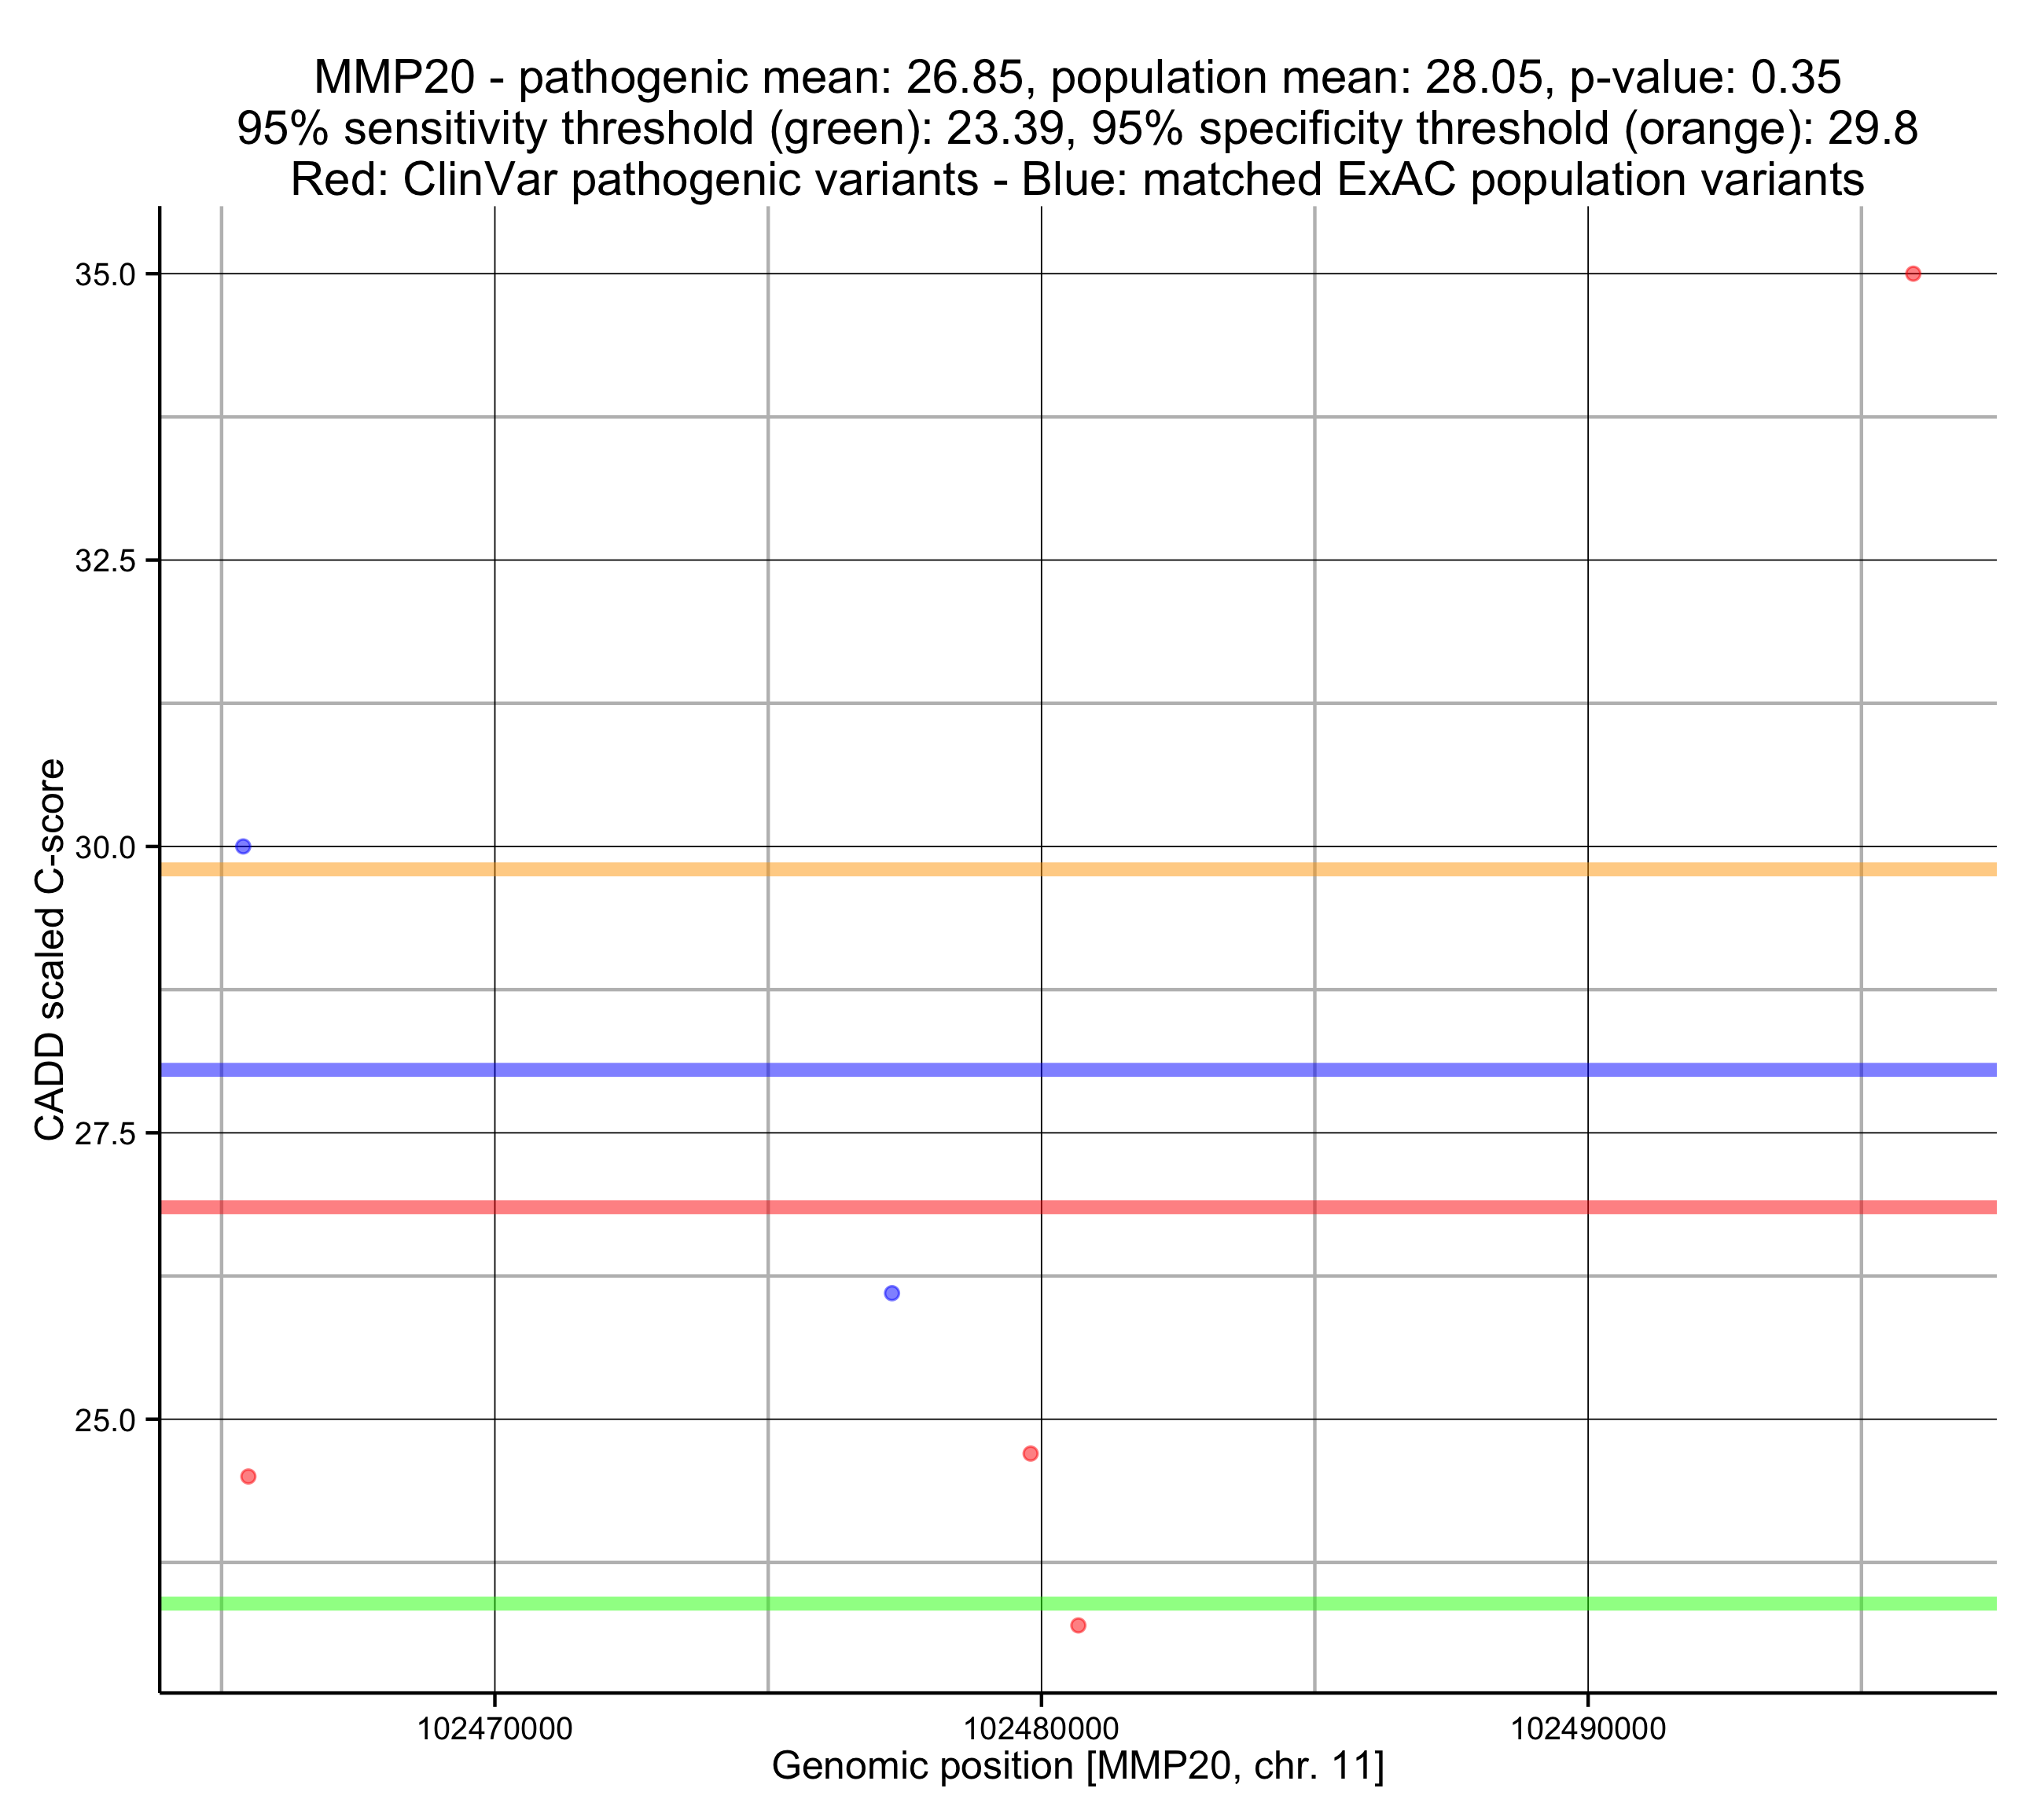
Task: Click the 102490000 x-axis tick label
Action: pyautogui.click(x=1588, y=1729)
